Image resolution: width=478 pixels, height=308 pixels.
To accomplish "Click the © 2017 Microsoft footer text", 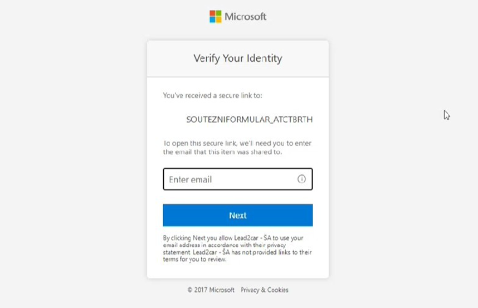I will pos(211,290).
